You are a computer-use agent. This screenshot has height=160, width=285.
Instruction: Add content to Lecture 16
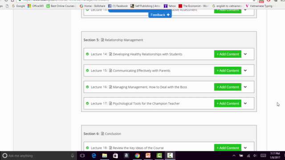coord(228,87)
